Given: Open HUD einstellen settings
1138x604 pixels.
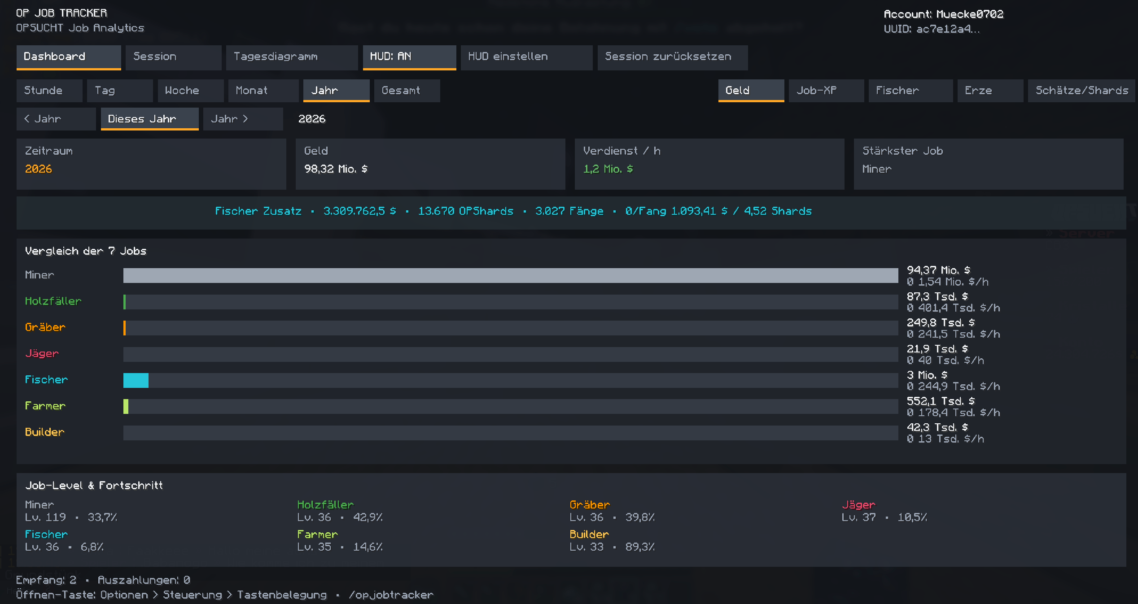Looking at the screenshot, I should pos(527,57).
